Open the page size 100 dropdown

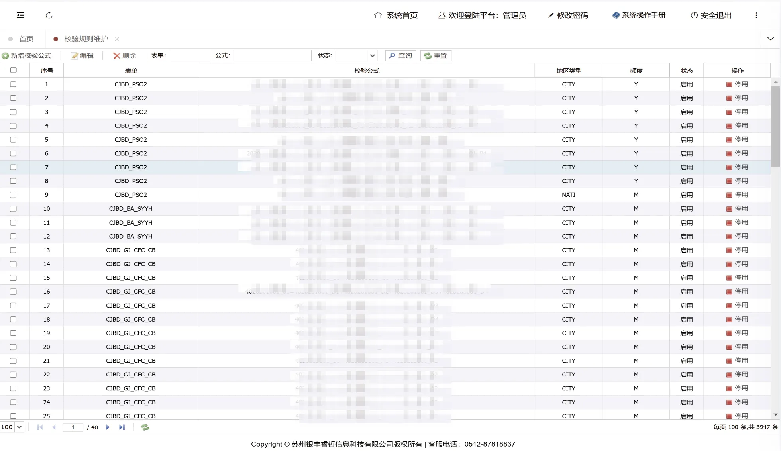coord(19,427)
